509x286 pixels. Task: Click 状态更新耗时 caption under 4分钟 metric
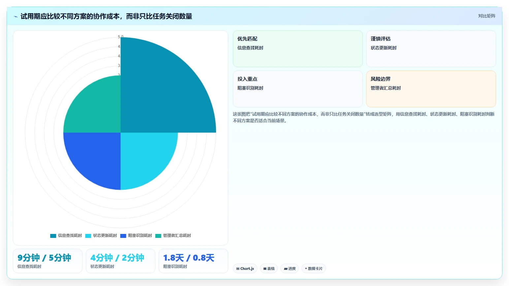click(x=102, y=267)
